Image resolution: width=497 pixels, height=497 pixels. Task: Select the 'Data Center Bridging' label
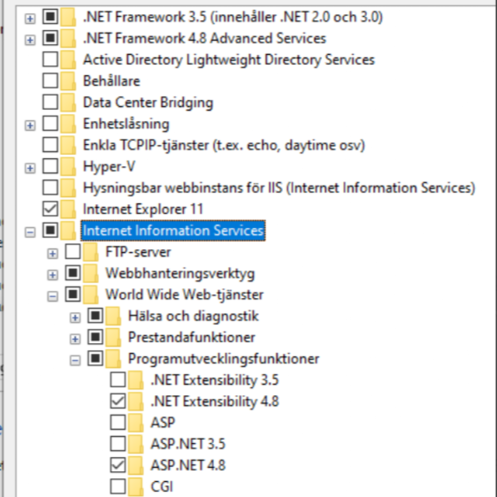point(148,102)
